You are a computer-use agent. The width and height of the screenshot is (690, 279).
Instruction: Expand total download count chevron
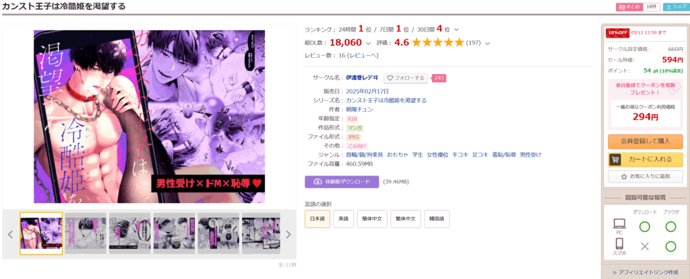click(369, 43)
